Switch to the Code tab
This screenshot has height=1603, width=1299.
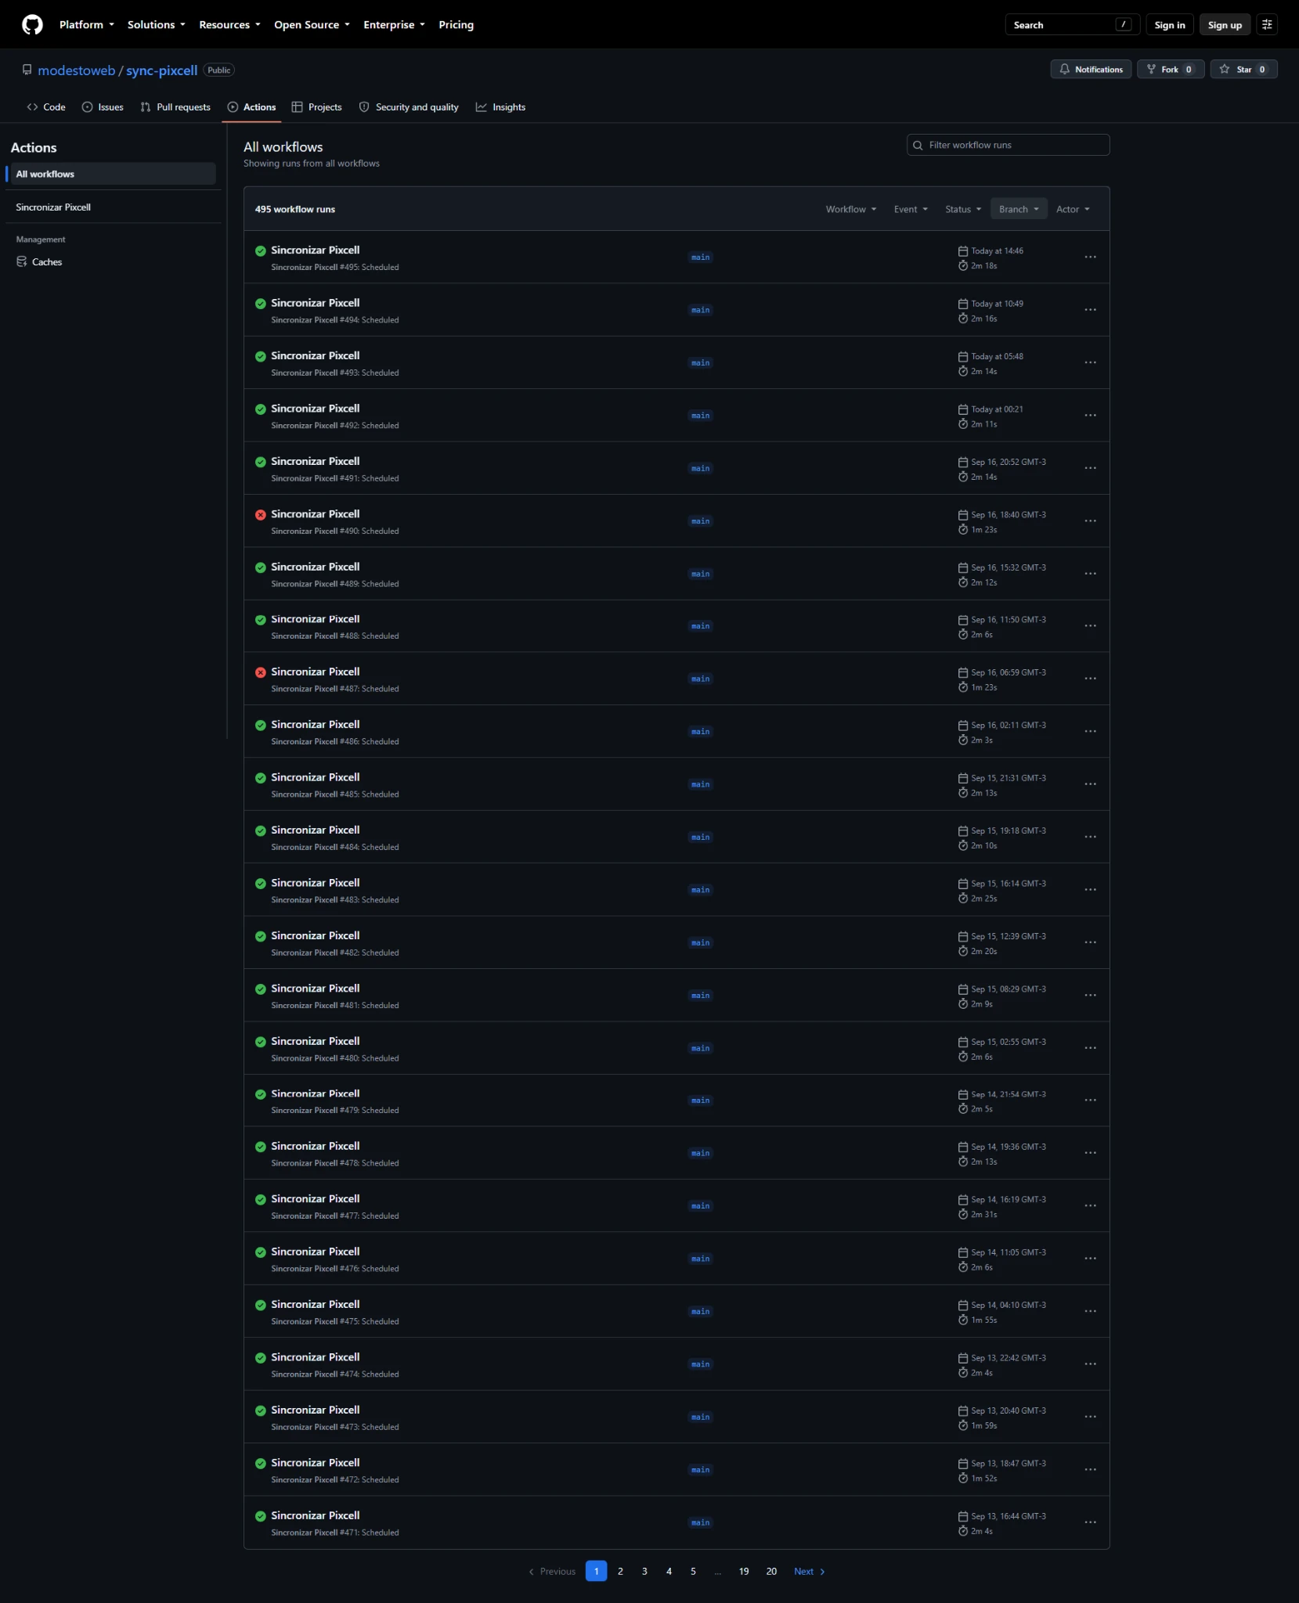tap(46, 107)
